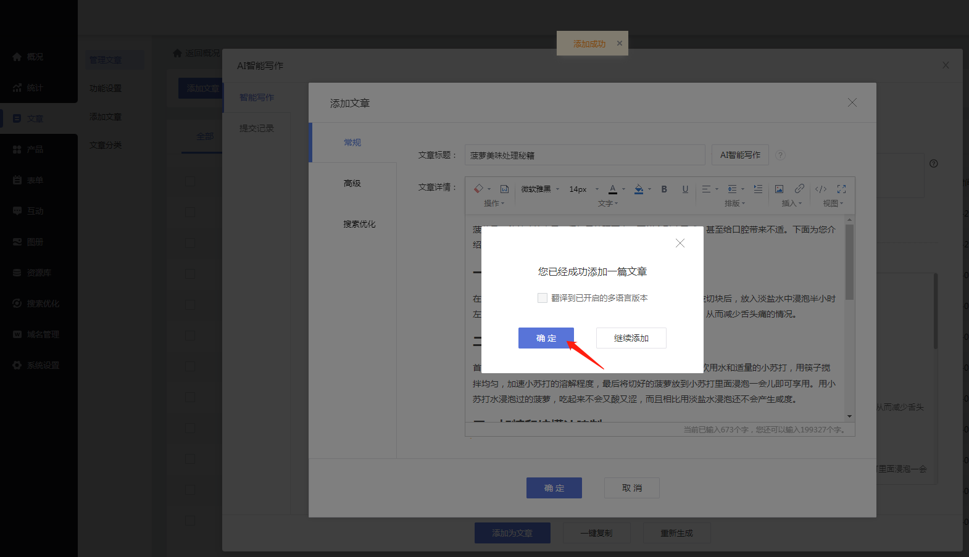Open the 微软雅黑 font family dropdown

click(x=540, y=189)
